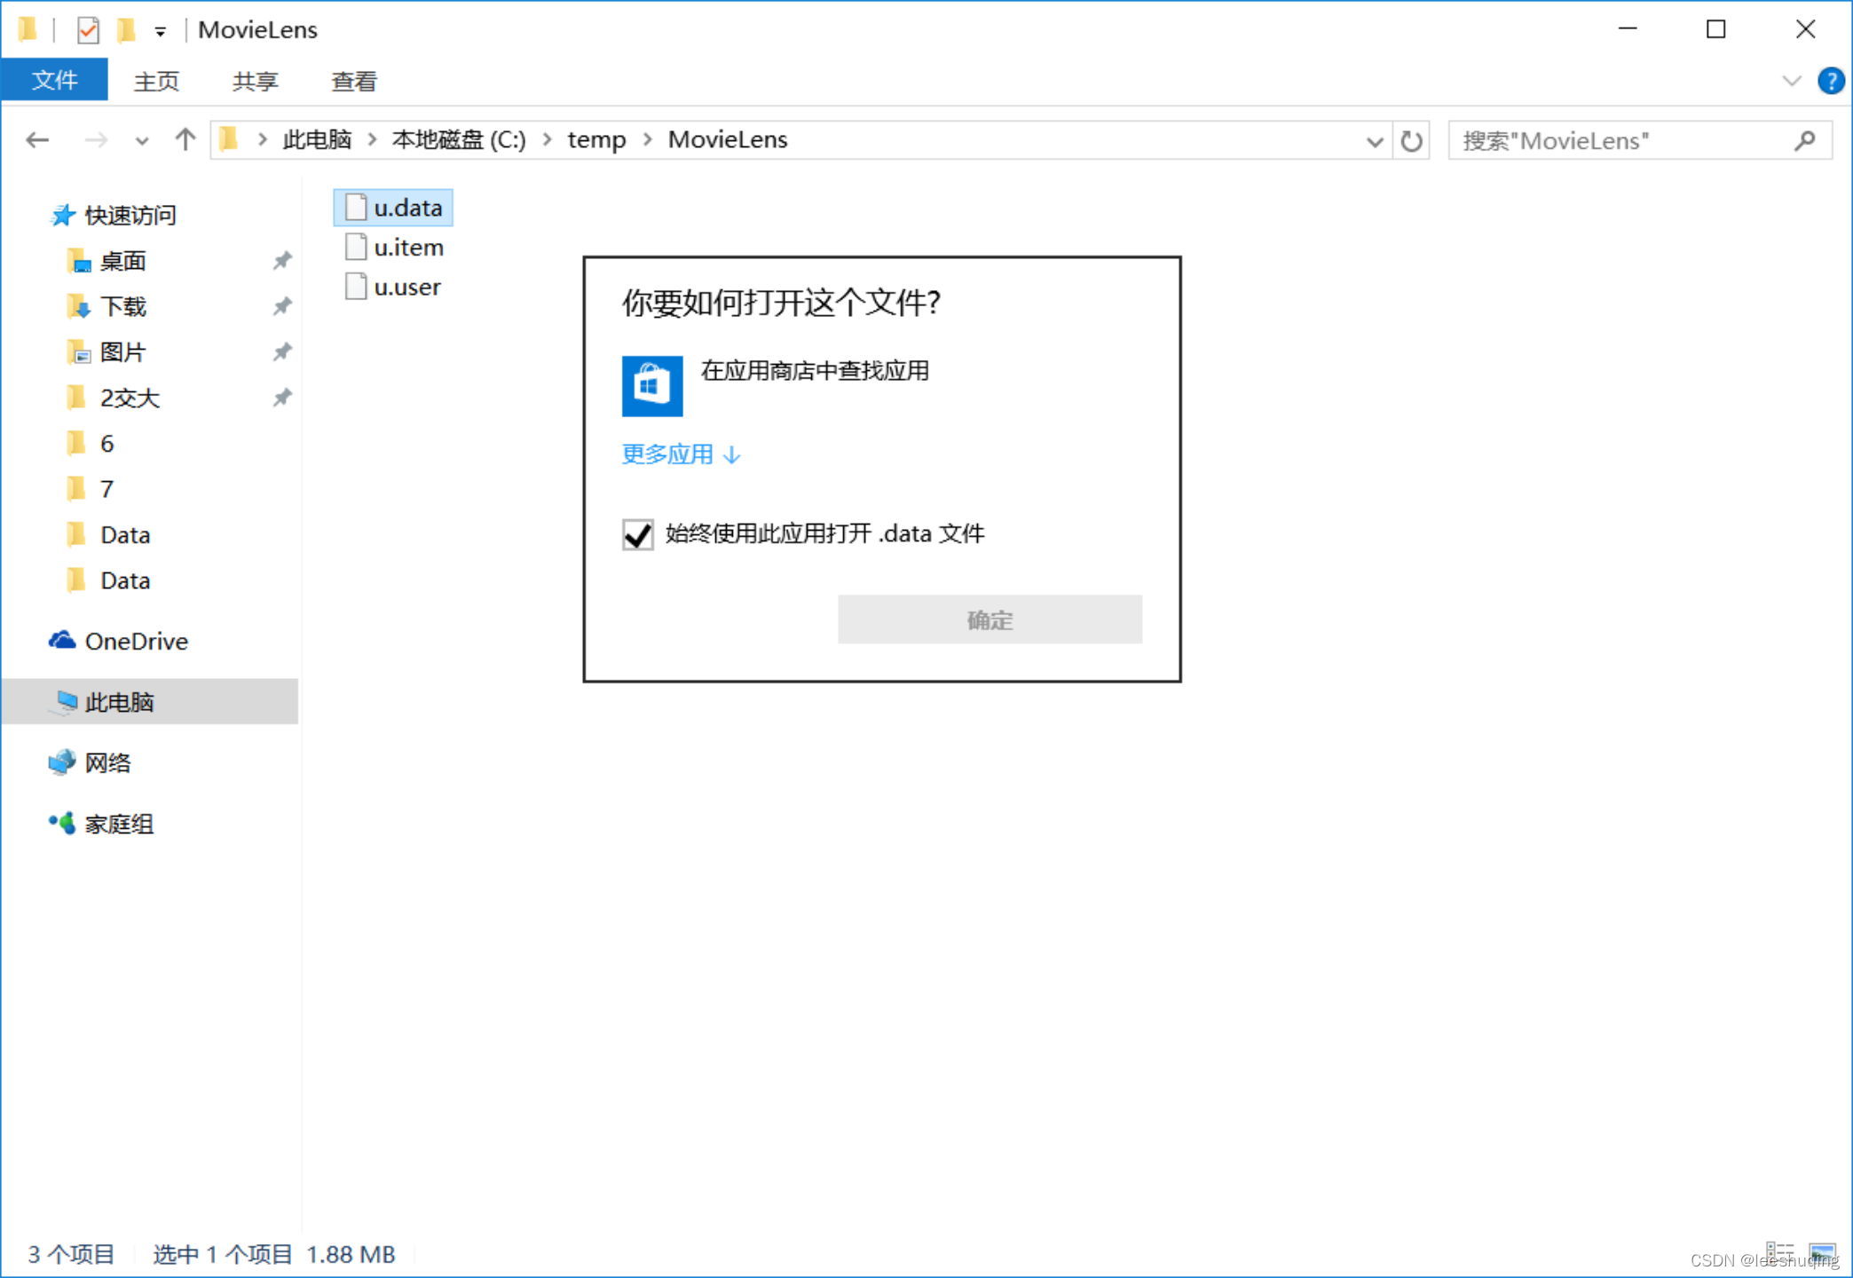Open the 文件 menu tab
The image size is (1853, 1278).
click(x=55, y=81)
